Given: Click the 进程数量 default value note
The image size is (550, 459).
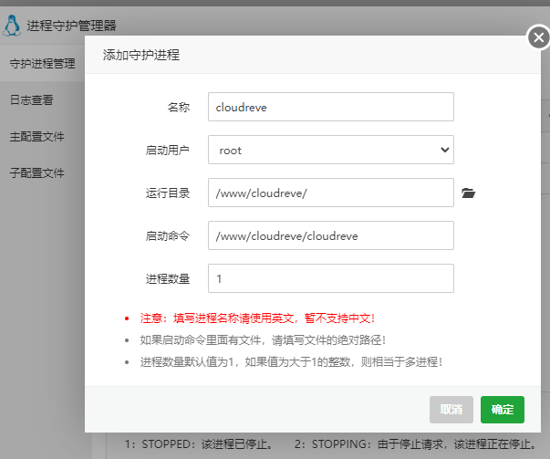Looking at the screenshot, I should 291,361.
